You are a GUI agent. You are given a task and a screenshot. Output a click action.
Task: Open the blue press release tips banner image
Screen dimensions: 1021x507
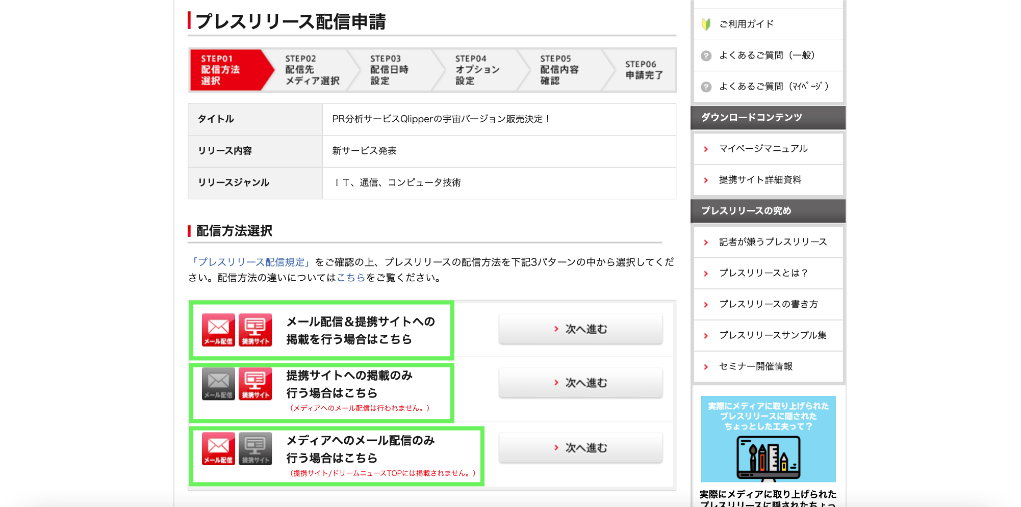[x=768, y=439]
